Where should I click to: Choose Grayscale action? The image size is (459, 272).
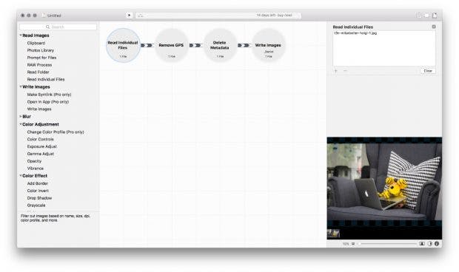[x=36, y=205]
